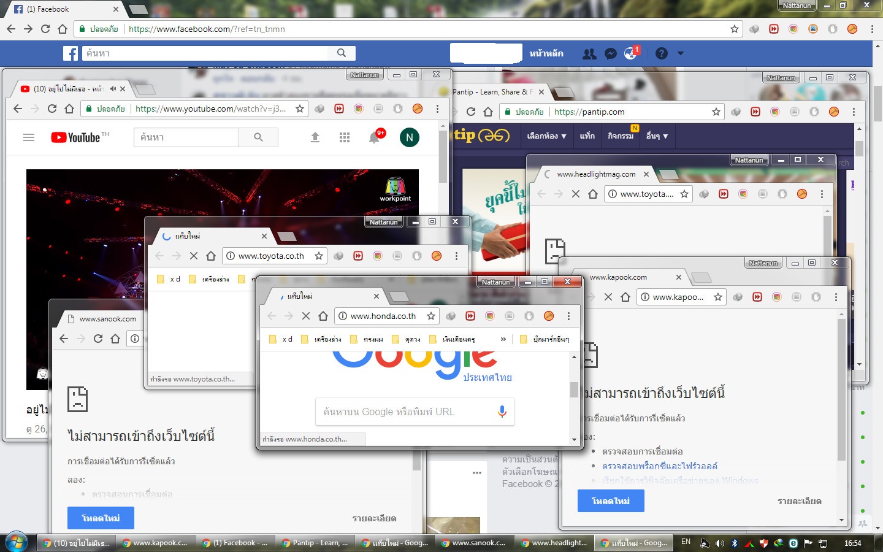Screen dimensions: 883x552
Task: Start Google voice search microphone
Action: pyautogui.click(x=502, y=412)
